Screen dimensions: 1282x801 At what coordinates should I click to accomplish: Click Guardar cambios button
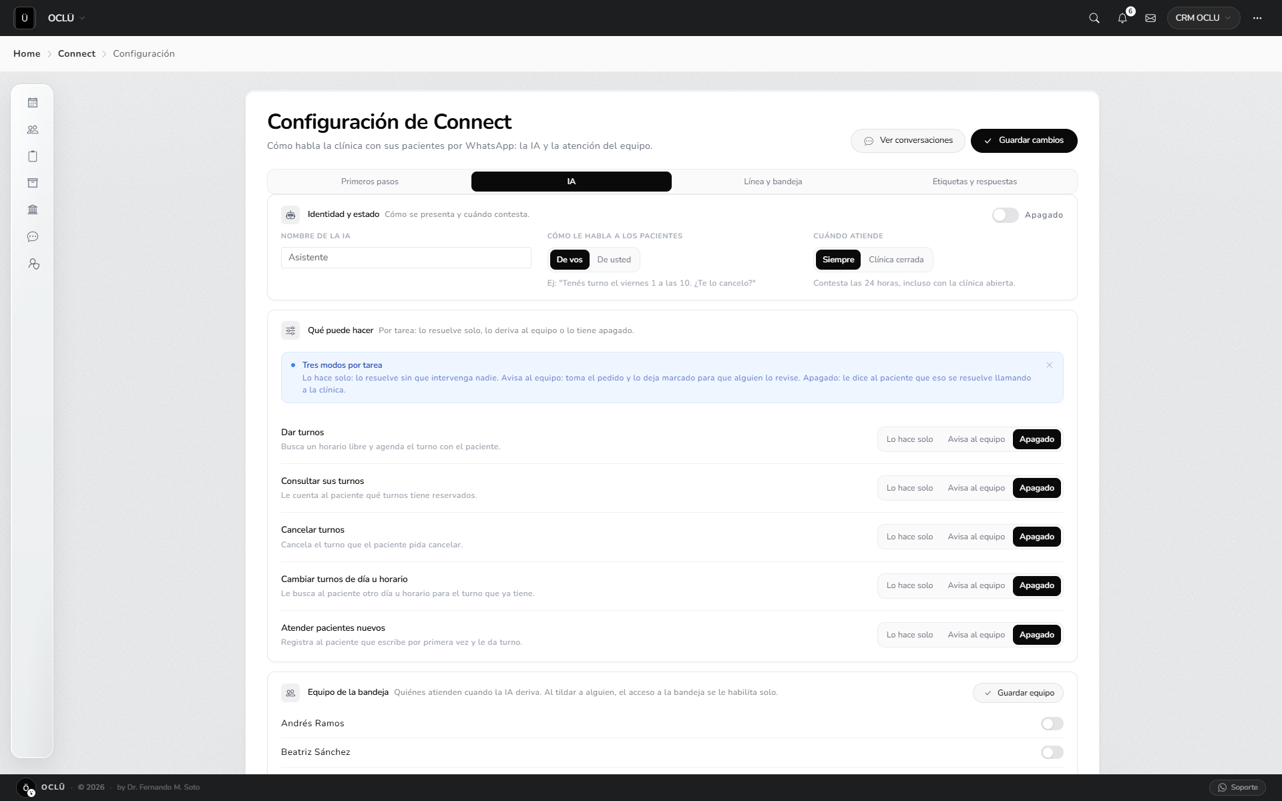(1024, 141)
